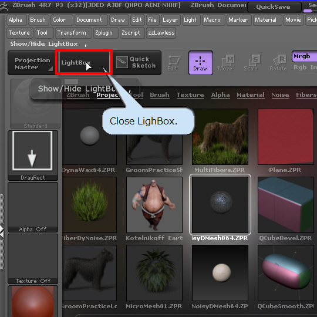Select the Kotelnikoff Earthquake character project
The image size is (317, 317).
point(154,205)
